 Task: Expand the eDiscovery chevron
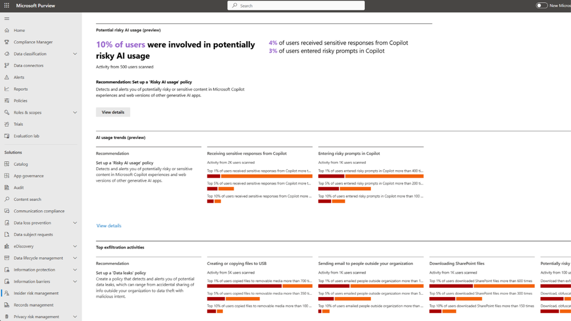tap(75, 246)
